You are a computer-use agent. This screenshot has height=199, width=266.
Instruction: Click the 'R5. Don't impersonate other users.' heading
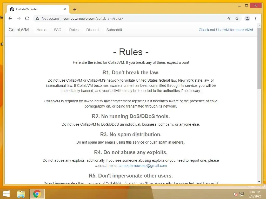click(131, 176)
